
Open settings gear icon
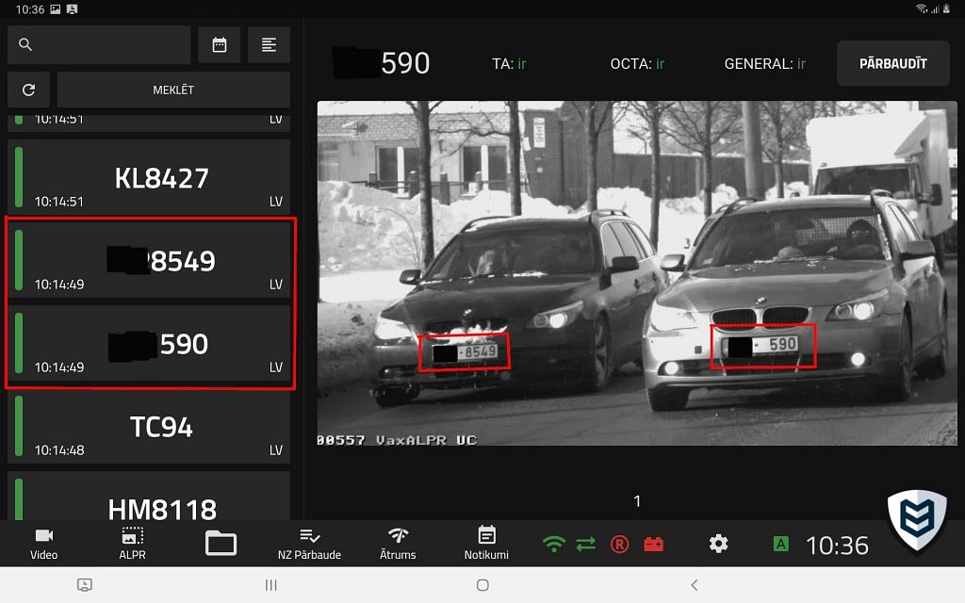718,544
